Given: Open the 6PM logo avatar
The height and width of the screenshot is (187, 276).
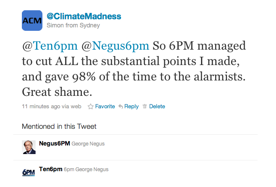Looking at the screenshot, I should (29, 172).
